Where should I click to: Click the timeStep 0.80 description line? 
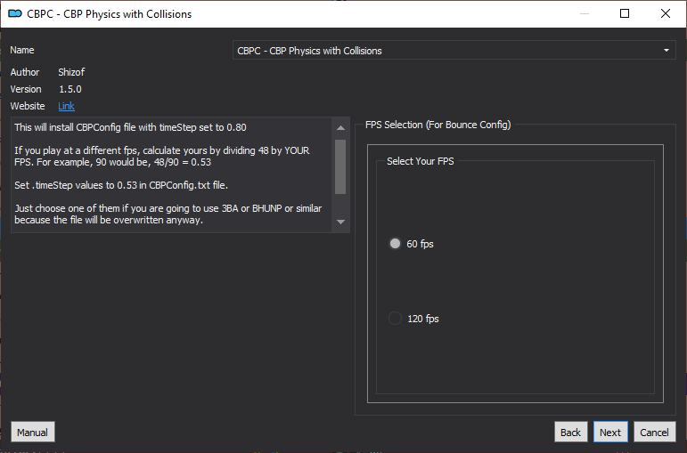pos(131,127)
